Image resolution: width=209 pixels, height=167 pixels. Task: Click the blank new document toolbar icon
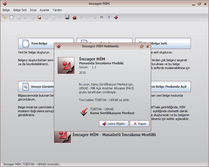(x=12, y=17)
